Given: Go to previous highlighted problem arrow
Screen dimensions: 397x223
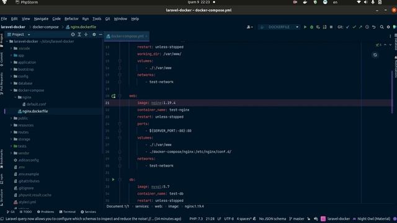Looking at the screenshot, I should point(385,45).
